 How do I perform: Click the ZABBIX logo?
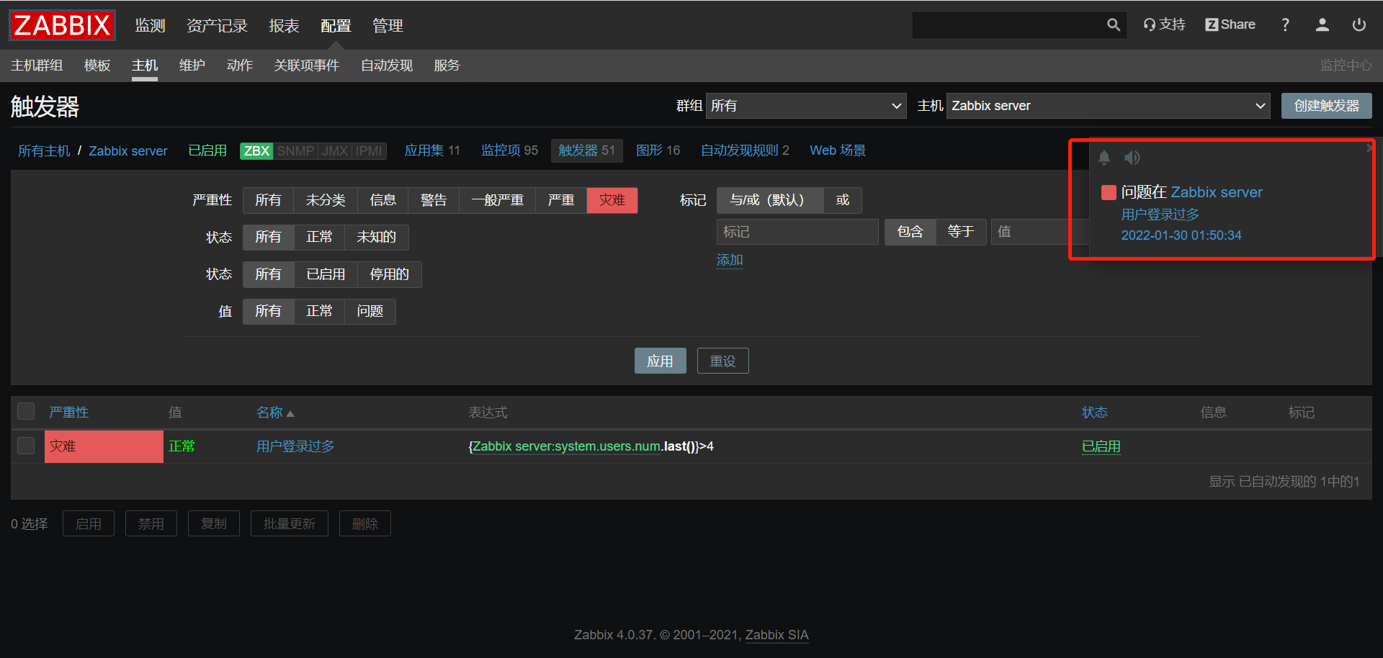(62, 25)
